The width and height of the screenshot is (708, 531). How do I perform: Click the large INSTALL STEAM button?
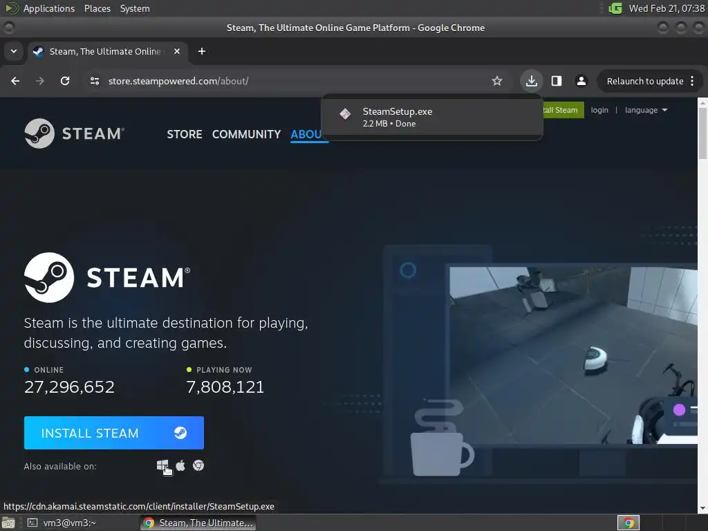point(114,433)
